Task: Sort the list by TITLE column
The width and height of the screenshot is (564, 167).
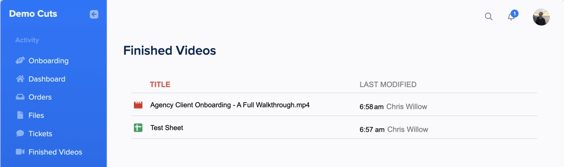Action: click(x=160, y=85)
